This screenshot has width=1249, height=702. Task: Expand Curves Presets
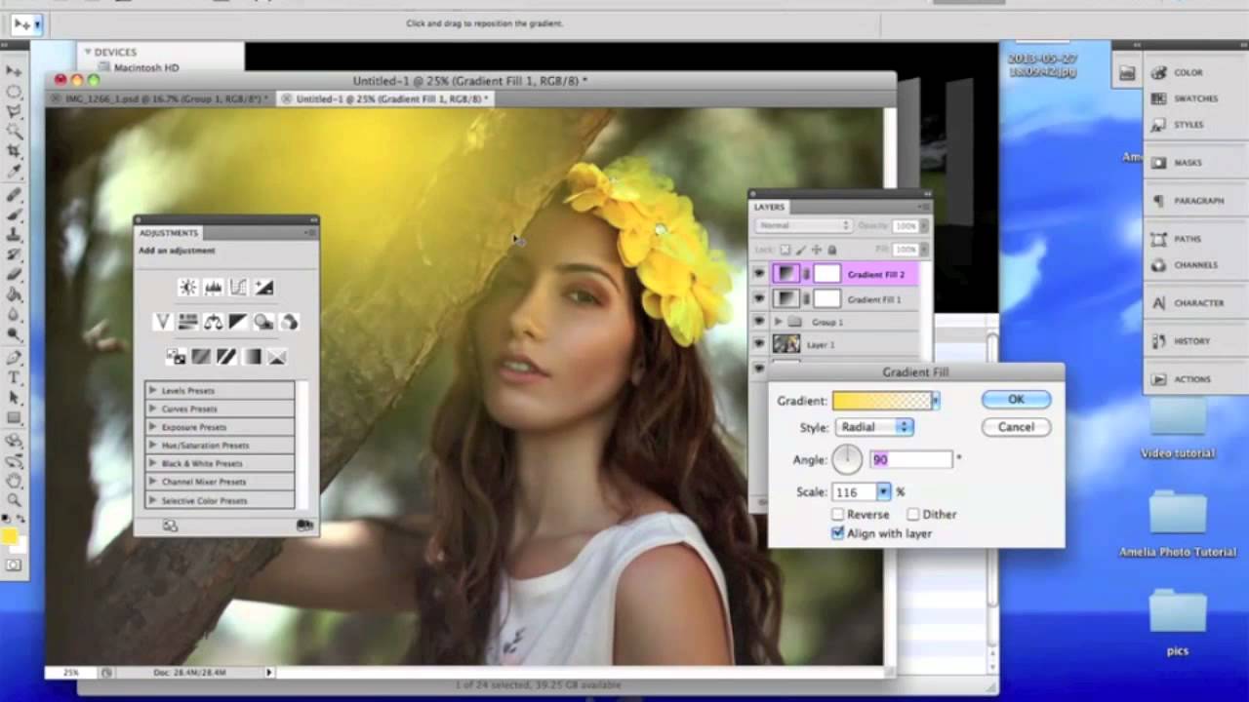point(153,409)
